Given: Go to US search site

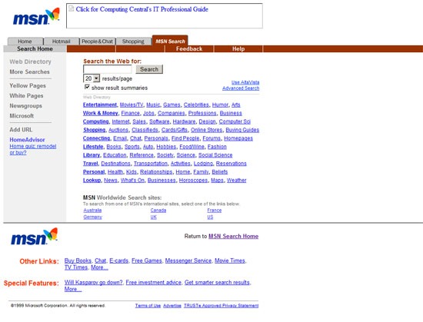Looking at the screenshot, I should [210, 217].
